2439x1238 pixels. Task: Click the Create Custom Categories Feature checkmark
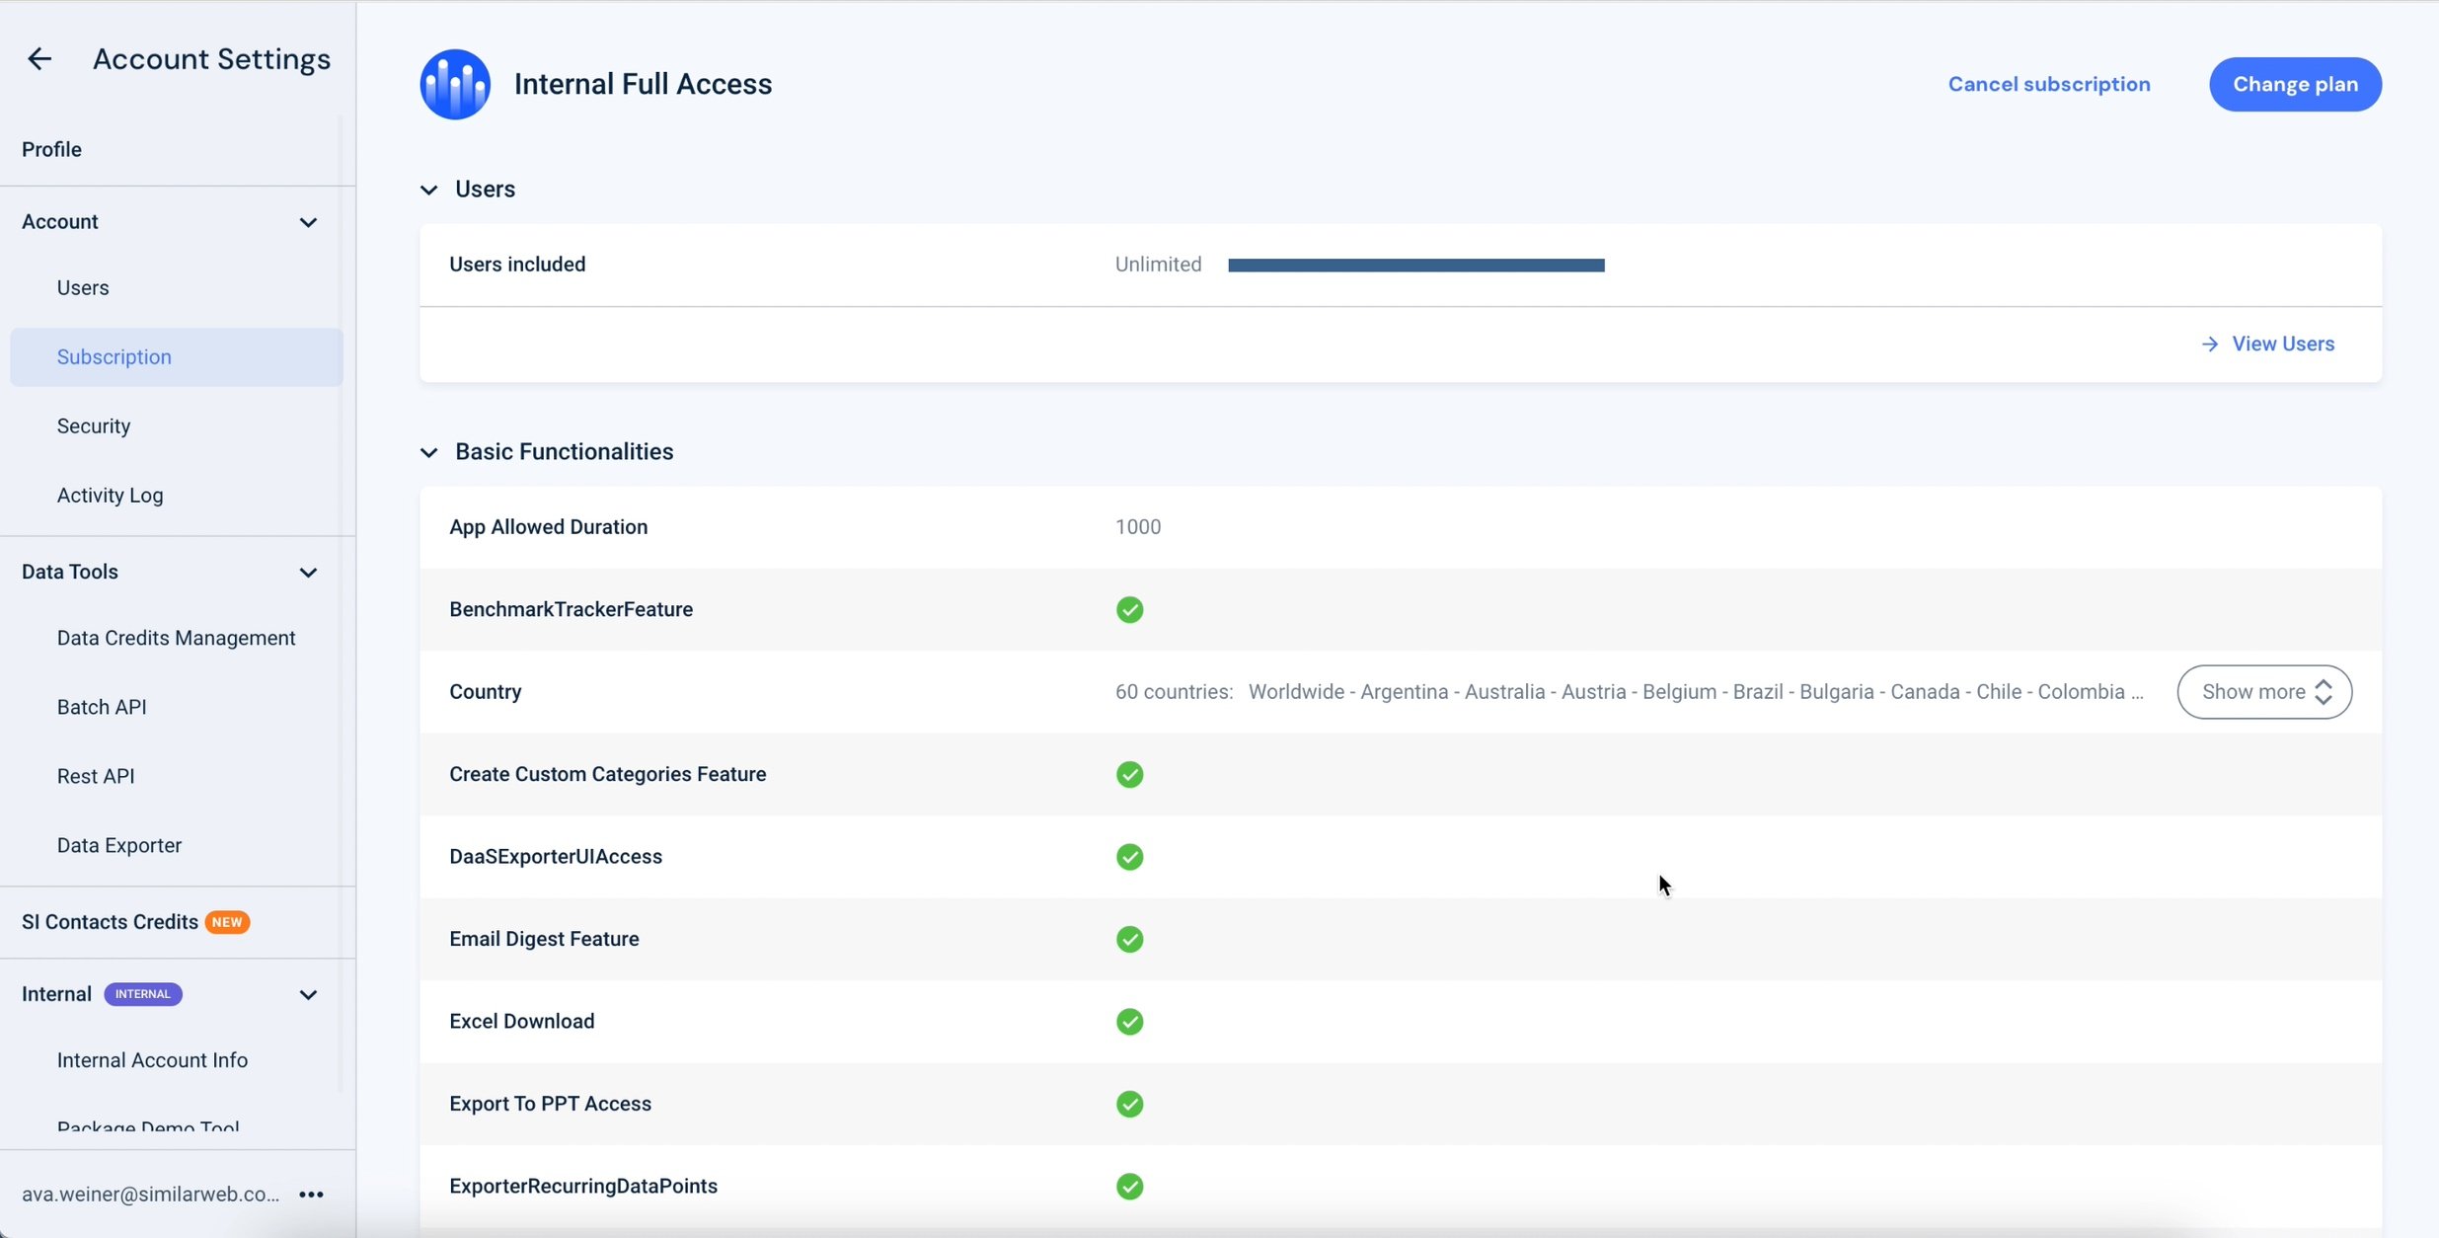(1129, 775)
